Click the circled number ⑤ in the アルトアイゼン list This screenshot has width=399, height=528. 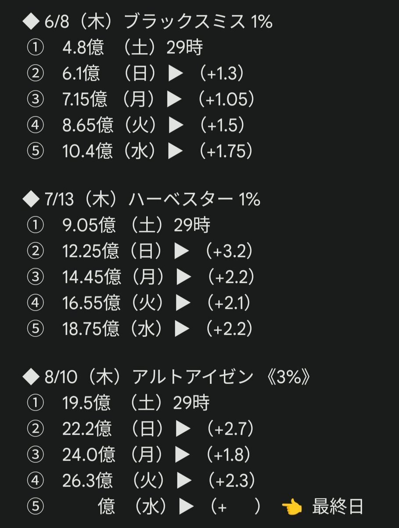(35, 507)
